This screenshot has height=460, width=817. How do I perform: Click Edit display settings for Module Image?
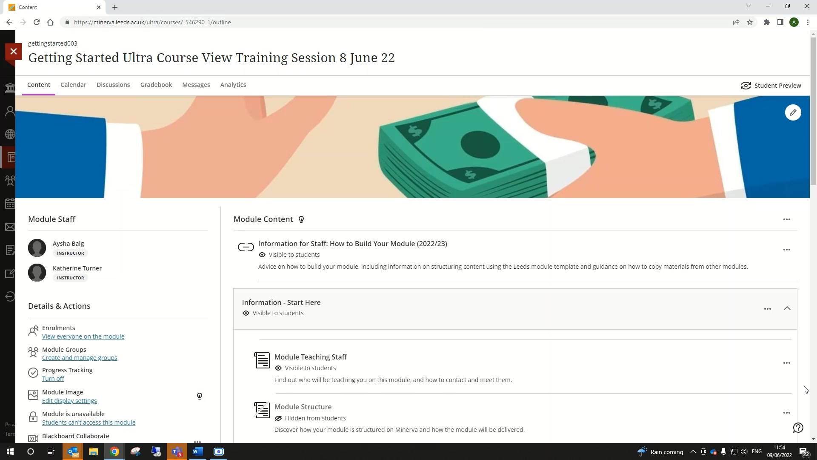pyautogui.click(x=70, y=400)
